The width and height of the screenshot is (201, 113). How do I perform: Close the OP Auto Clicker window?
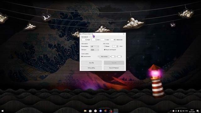click(123, 34)
